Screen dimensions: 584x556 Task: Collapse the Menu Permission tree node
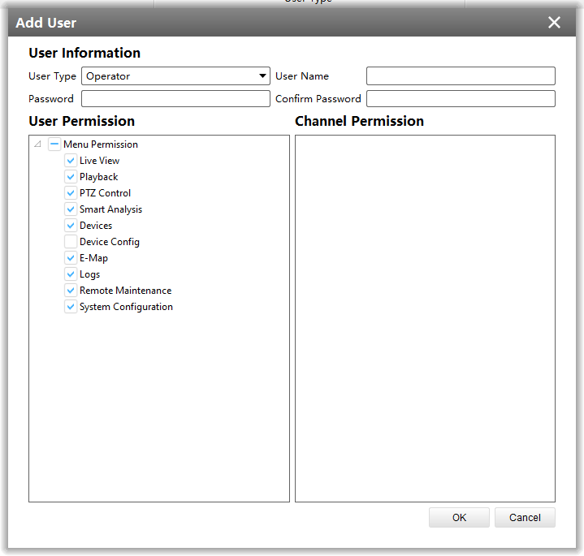[37, 144]
